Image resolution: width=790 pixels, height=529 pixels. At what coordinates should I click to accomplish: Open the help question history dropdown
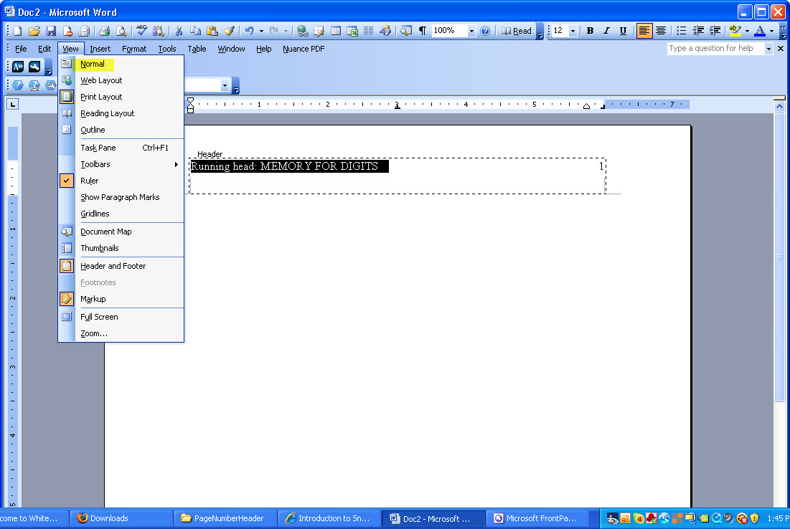click(x=769, y=48)
